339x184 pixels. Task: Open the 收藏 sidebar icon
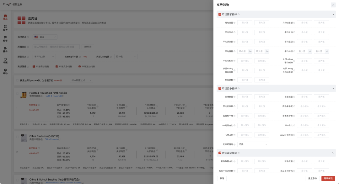(x=5, y=61)
